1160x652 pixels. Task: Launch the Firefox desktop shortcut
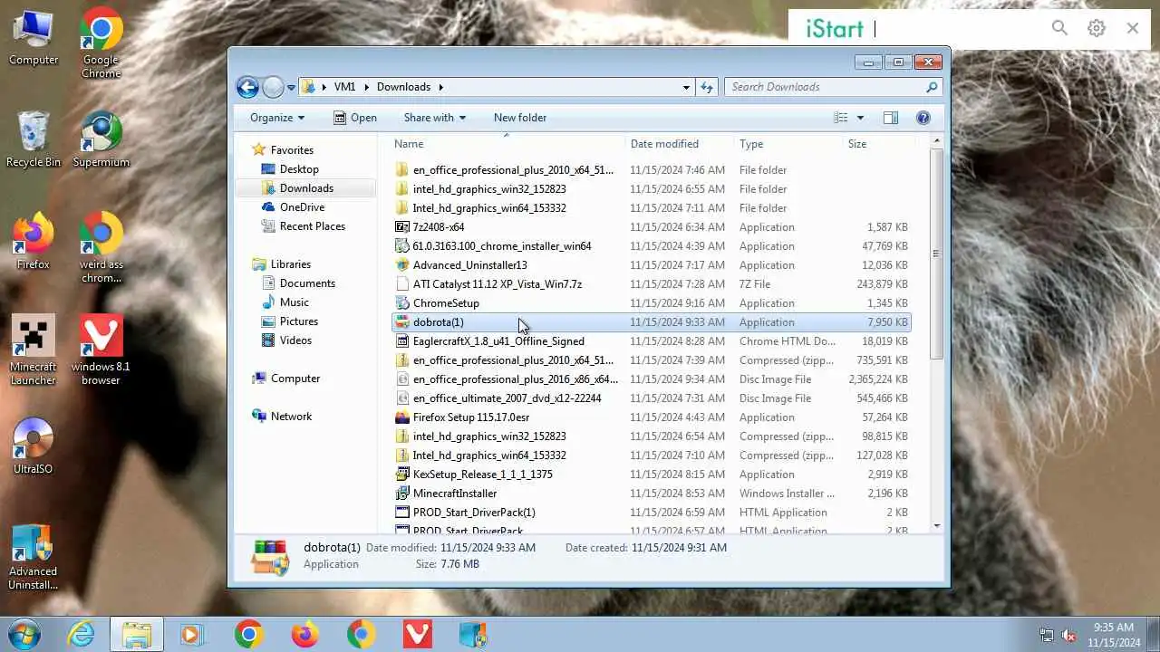[34, 243]
